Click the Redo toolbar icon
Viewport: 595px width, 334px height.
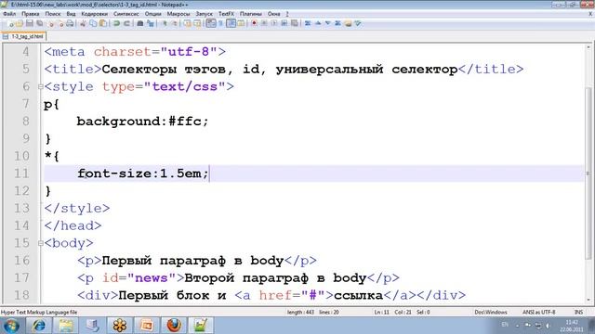pos(126,23)
